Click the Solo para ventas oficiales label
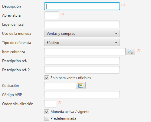The image size is (151, 122). tap(71, 78)
